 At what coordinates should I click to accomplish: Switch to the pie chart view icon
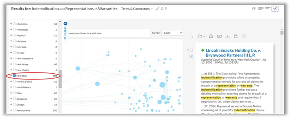point(254,9)
